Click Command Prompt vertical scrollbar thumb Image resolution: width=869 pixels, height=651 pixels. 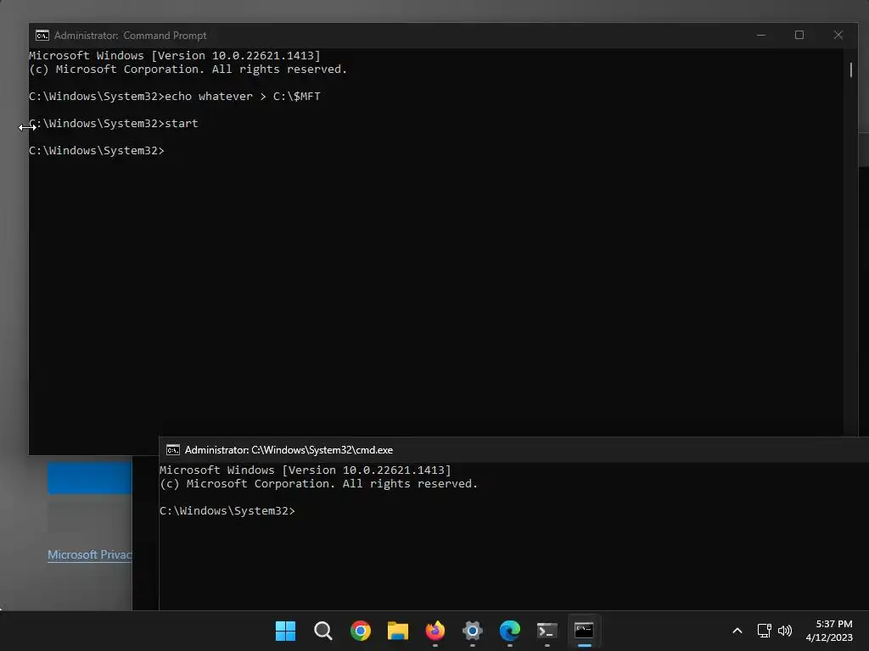(x=850, y=70)
